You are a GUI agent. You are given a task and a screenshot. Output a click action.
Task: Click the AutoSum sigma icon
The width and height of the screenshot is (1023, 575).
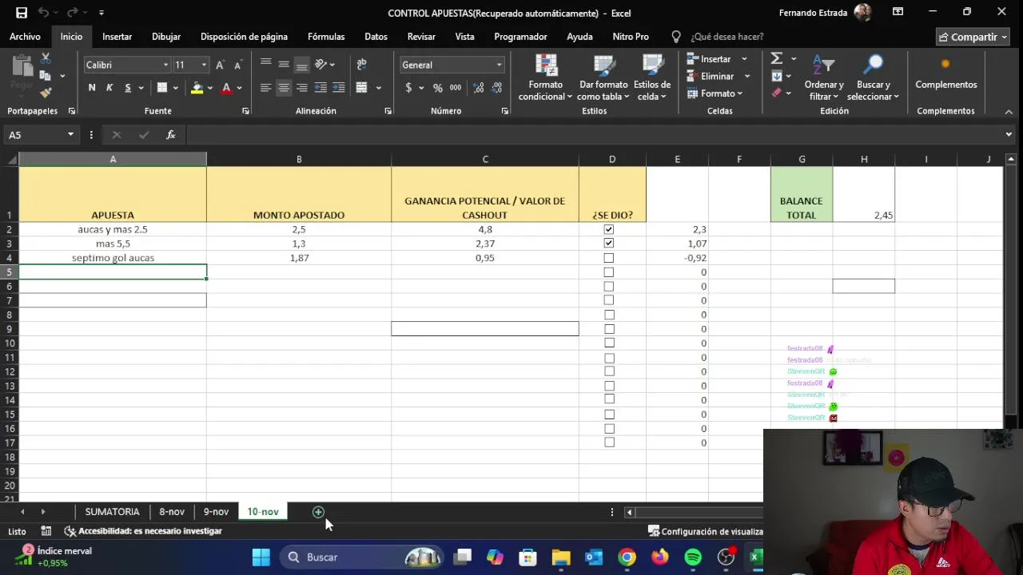[777, 58]
